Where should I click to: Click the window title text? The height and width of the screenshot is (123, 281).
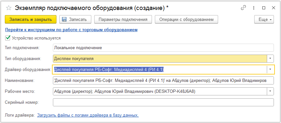point(92,8)
